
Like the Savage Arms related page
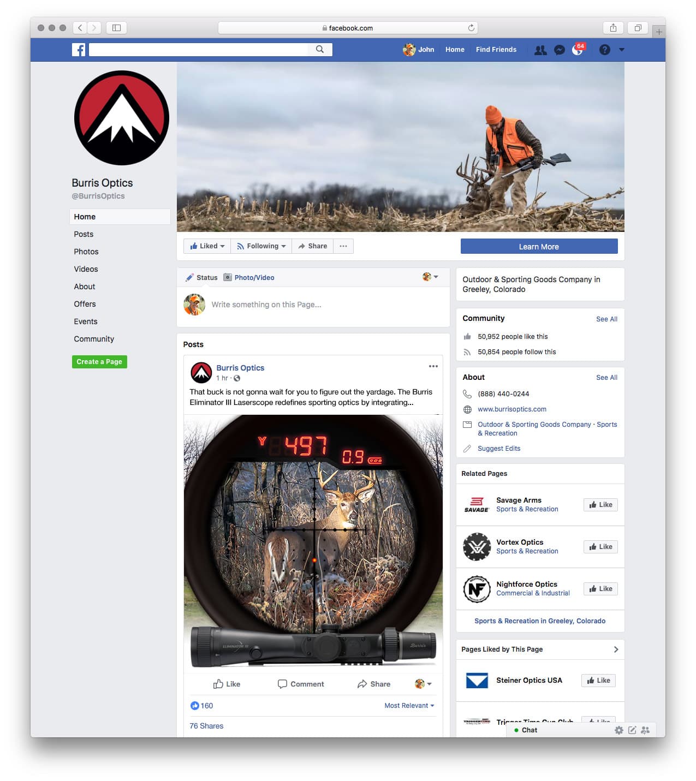(600, 505)
